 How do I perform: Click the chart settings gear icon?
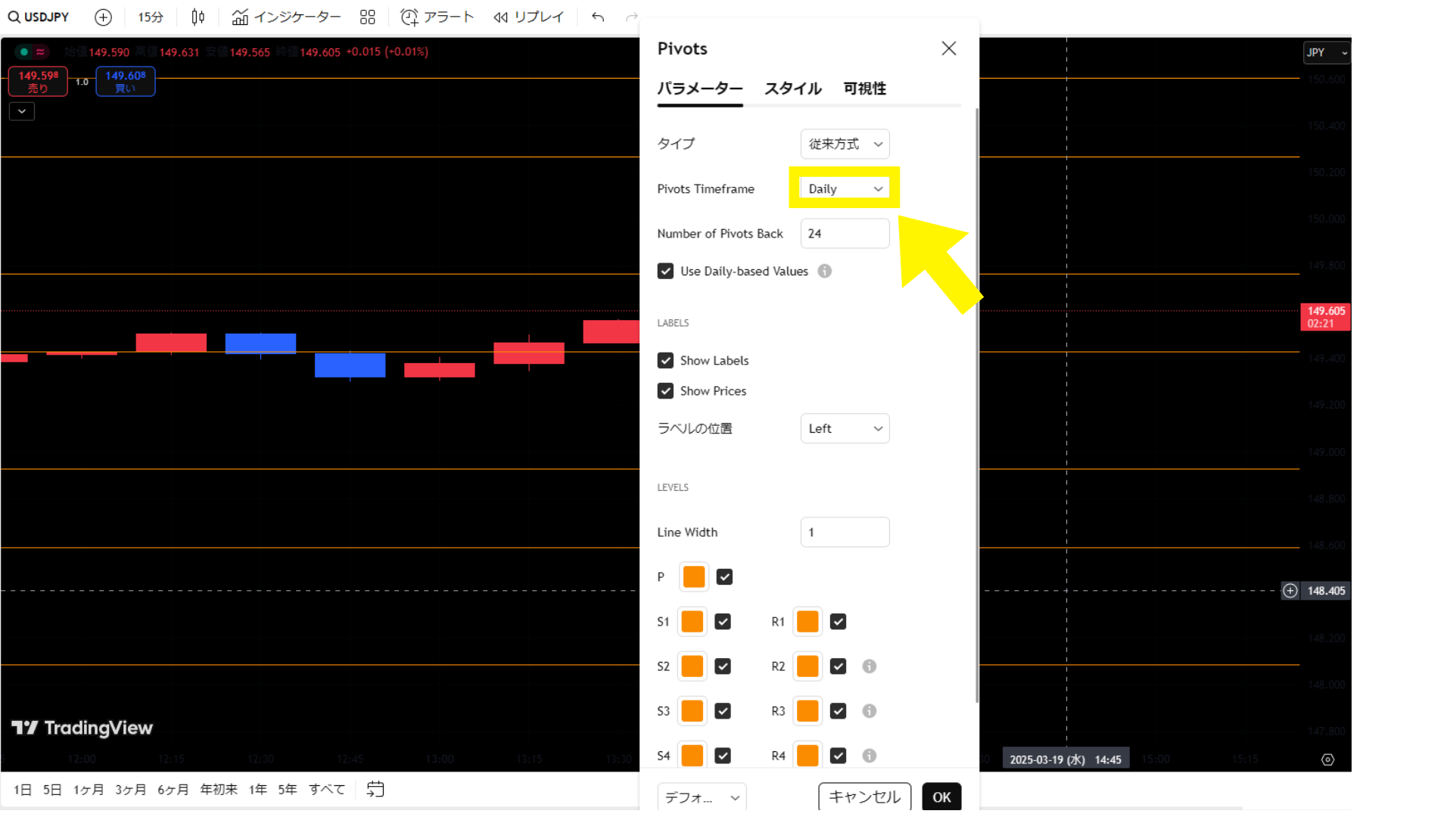tap(1327, 760)
